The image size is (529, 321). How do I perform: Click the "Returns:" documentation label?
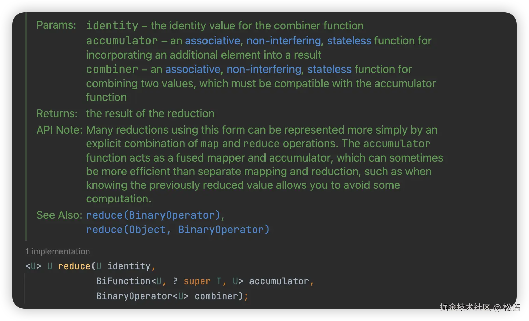point(57,113)
